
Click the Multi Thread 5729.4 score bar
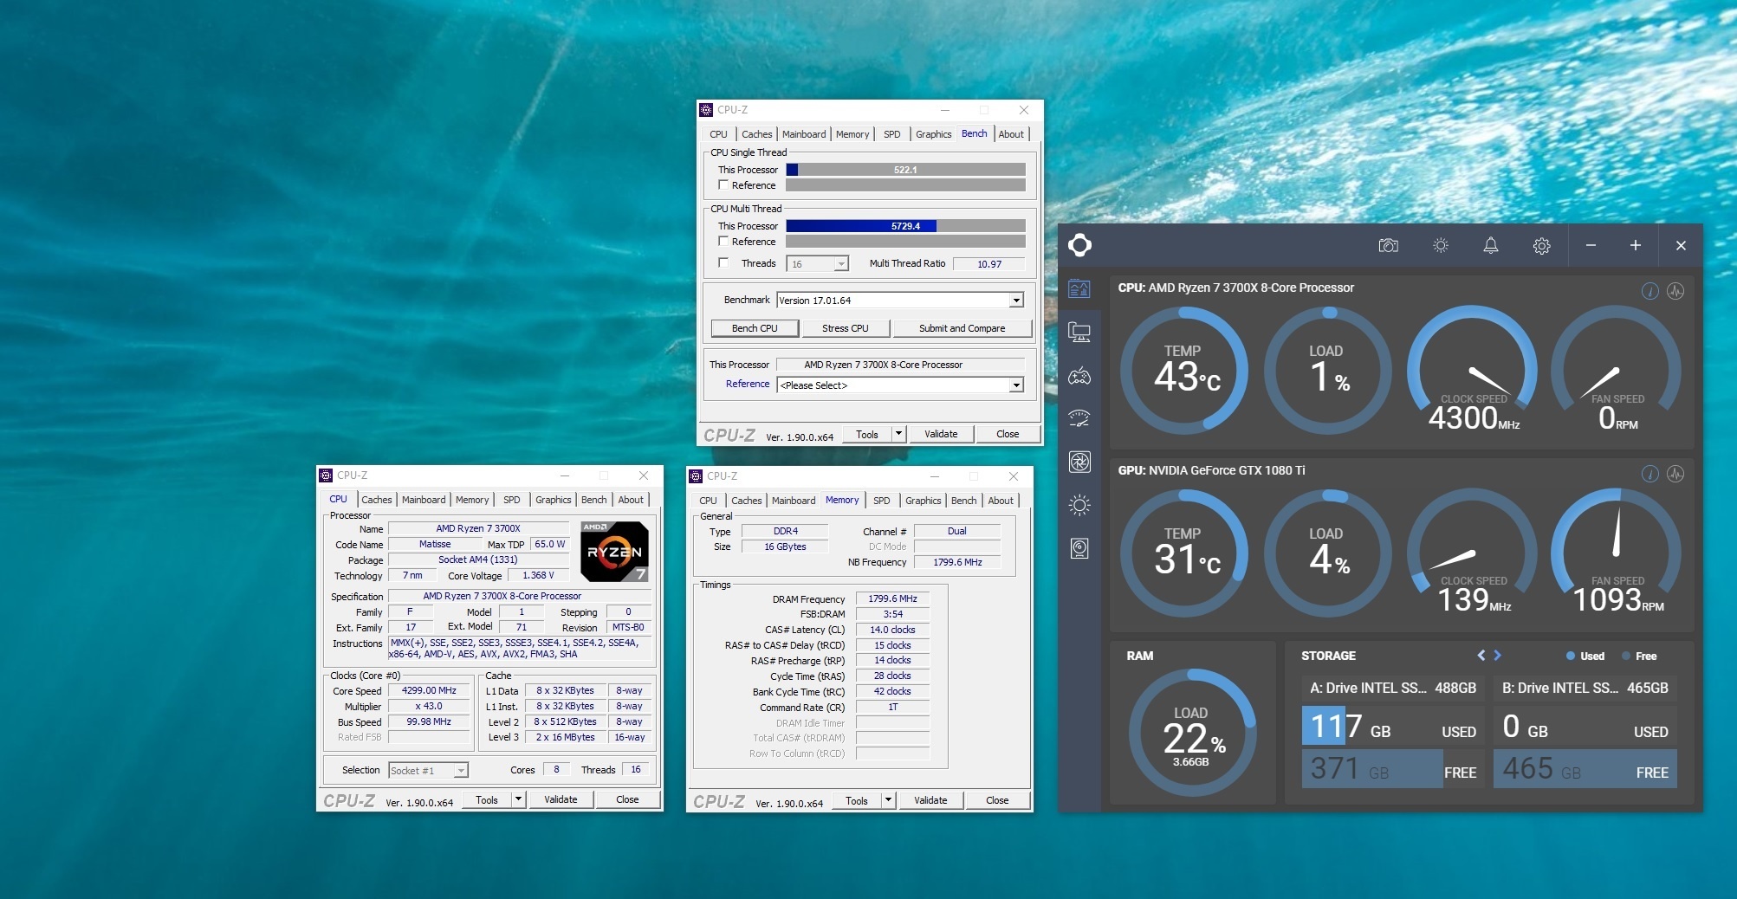(x=905, y=226)
